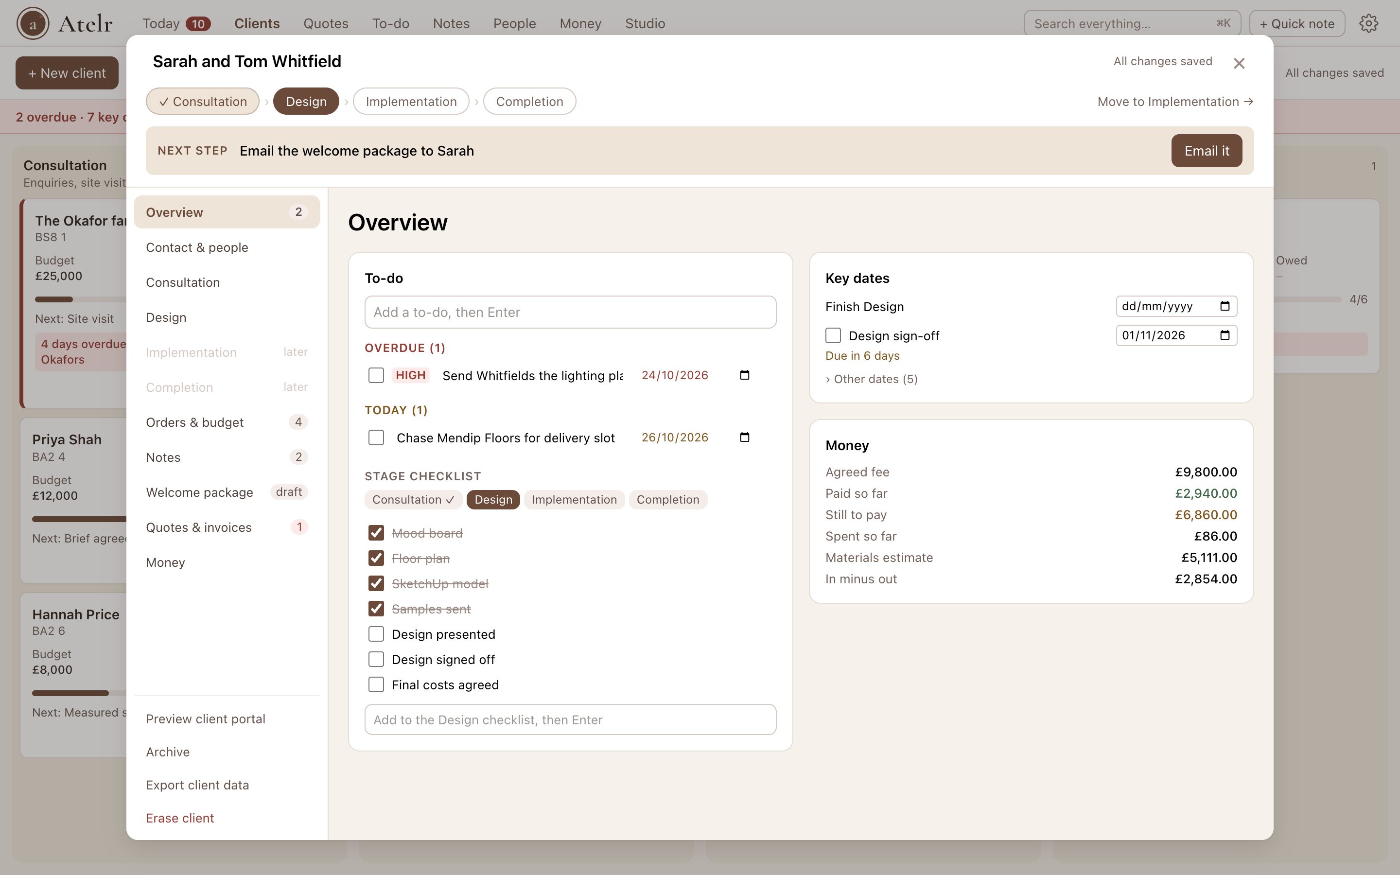
Task: Click the Email it button
Action: (1206, 151)
